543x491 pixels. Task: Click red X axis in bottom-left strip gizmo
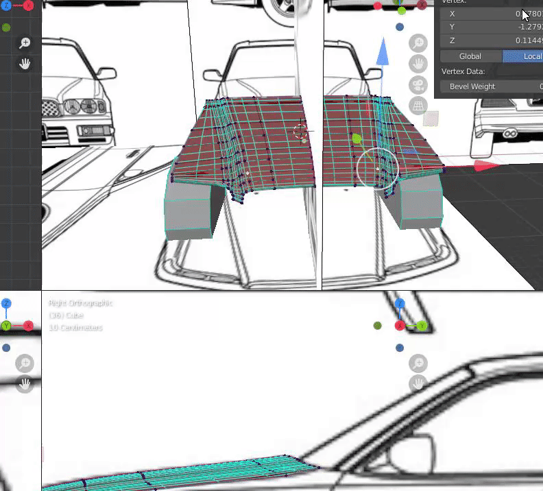[x=28, y=326]
